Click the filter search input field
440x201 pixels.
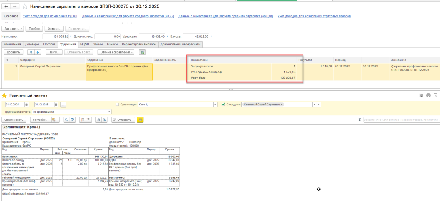[x=400, y=120]
